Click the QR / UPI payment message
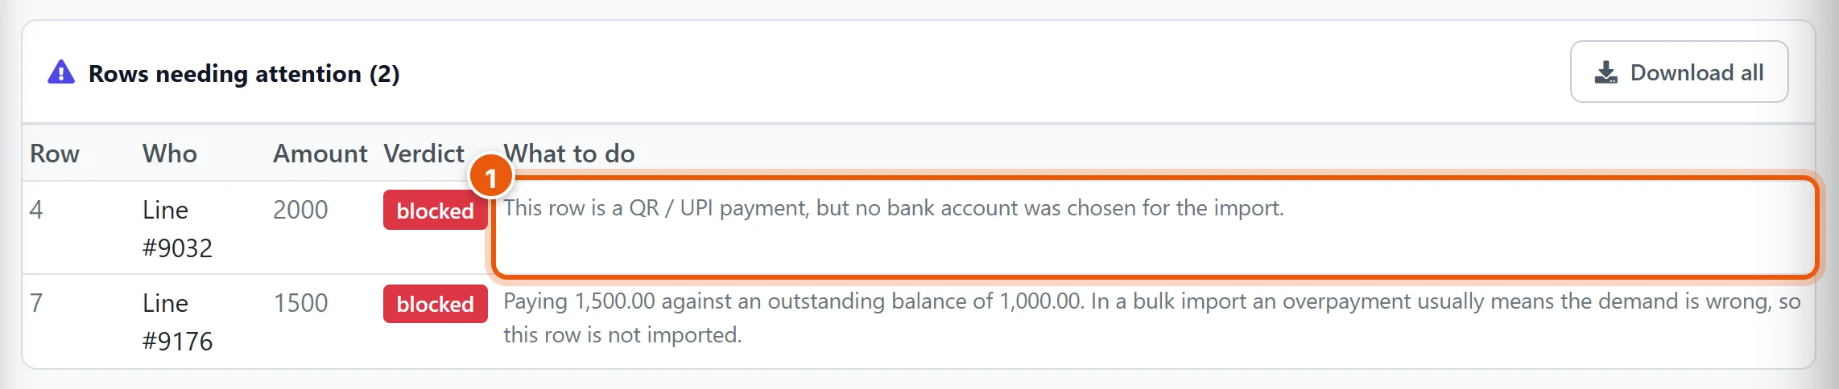The height and width of the screenshot is (389, 1839). 894,208
